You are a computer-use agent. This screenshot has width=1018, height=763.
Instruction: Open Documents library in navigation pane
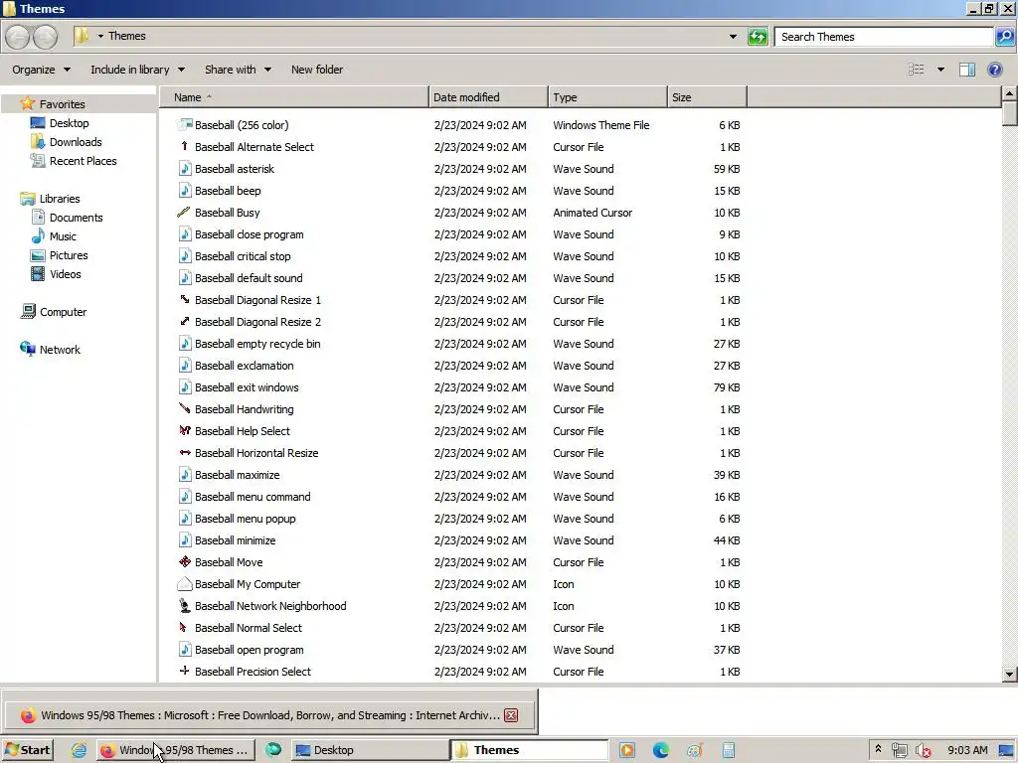click(76, 218)
